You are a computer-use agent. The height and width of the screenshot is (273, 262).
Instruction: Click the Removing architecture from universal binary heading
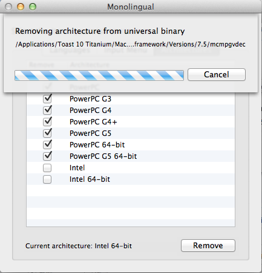click(x=100, y=31)
